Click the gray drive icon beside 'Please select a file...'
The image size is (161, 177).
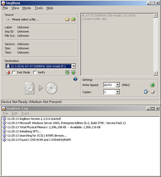(8, 19)
